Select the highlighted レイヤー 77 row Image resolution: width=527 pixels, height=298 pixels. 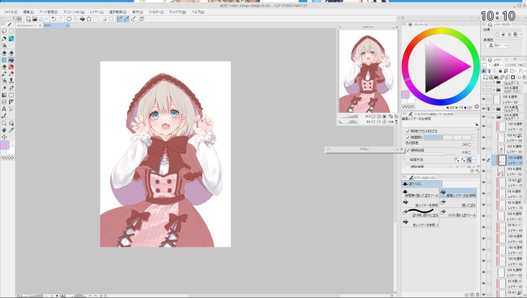[509, 160]
